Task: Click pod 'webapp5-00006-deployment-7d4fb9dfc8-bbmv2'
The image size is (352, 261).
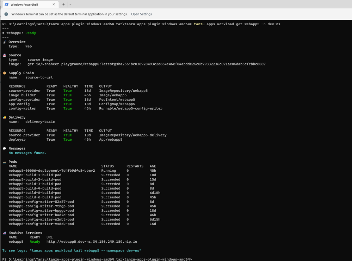Action: click(52, 171)
